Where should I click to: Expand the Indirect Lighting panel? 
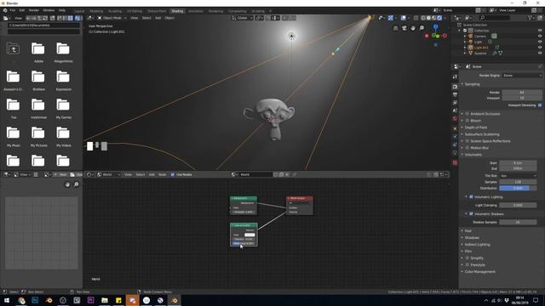tap(477, 245)
